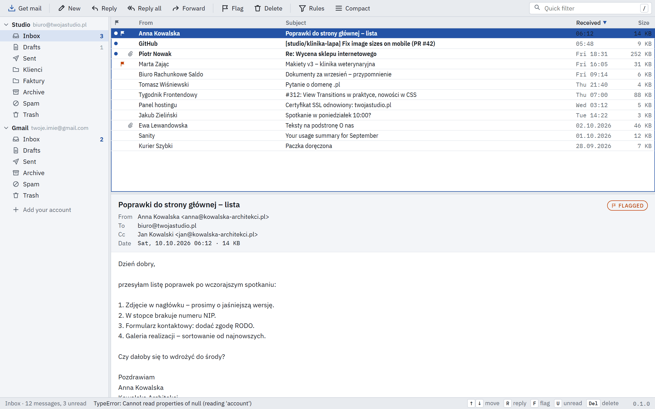Toggle unread dot on Anna Kowalska message
The image size is (655, 409).
(x=116, y=33)
